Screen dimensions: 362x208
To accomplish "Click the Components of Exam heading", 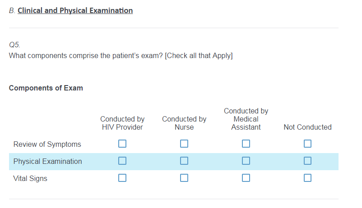I will point(46,88).
